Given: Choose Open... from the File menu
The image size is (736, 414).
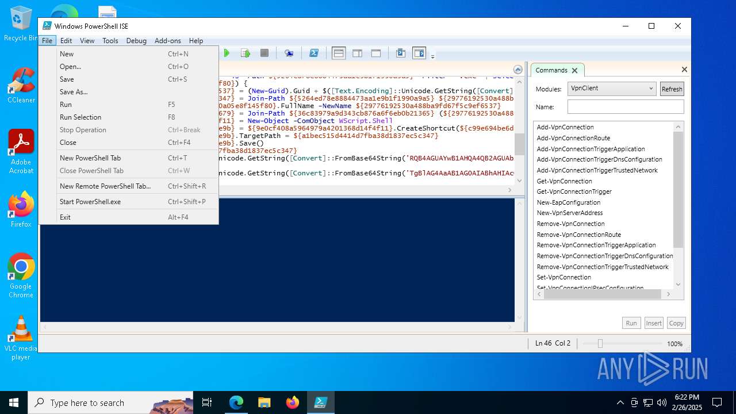Looking at the screenshot, I should [129, 67].
